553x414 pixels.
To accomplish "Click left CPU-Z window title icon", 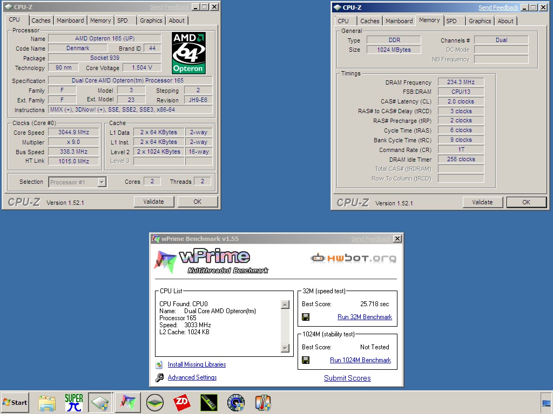I will pyautogui.click(x=9, y=6).
